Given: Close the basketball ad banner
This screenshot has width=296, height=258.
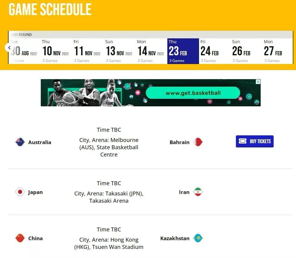Looking at the screenshot, I should click(258, 82).
